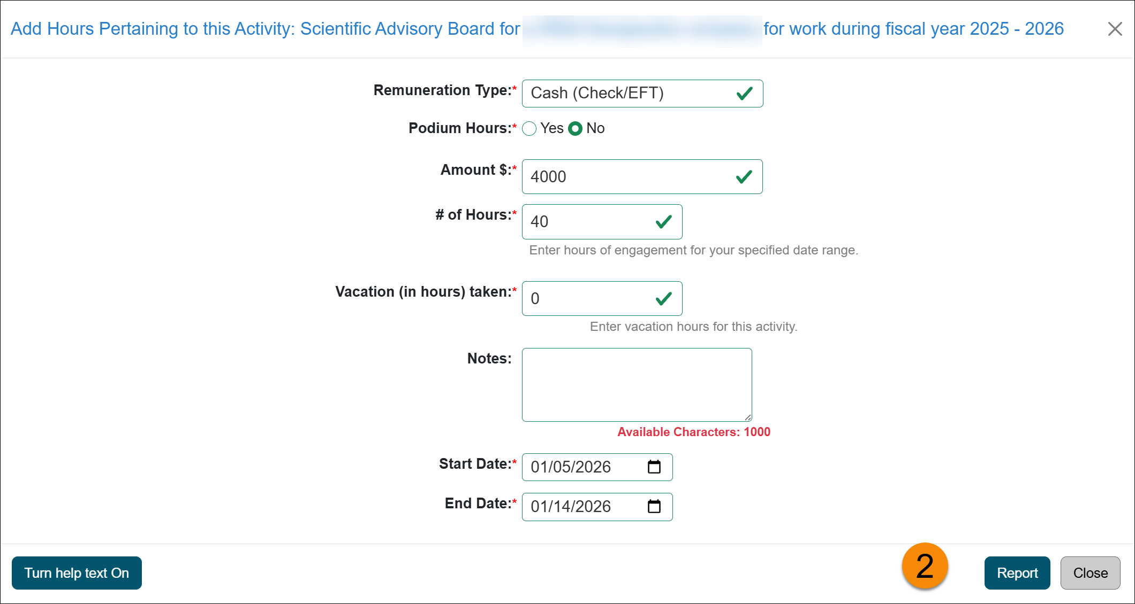1135x604 pixels.
Task: Click inside the Notes textarea
Action: click(x=636, y=384)
